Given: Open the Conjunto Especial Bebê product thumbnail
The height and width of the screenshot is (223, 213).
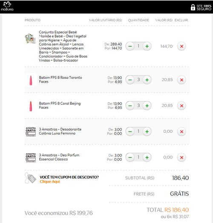Looking at the screenshot, I should point(30,38).
